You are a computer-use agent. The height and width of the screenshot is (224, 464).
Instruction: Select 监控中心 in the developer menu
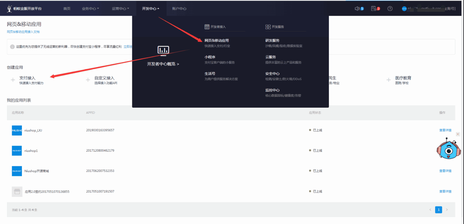(272, 90)
